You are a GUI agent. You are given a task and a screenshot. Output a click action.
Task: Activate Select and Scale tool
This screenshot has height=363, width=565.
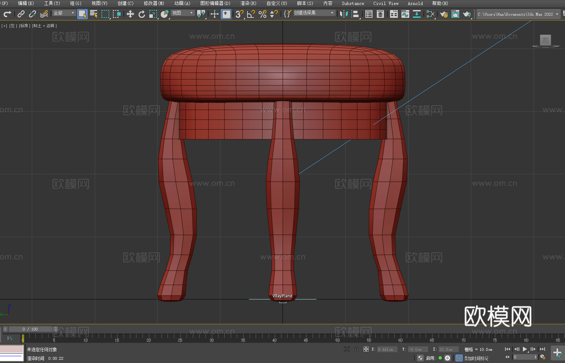153,14
